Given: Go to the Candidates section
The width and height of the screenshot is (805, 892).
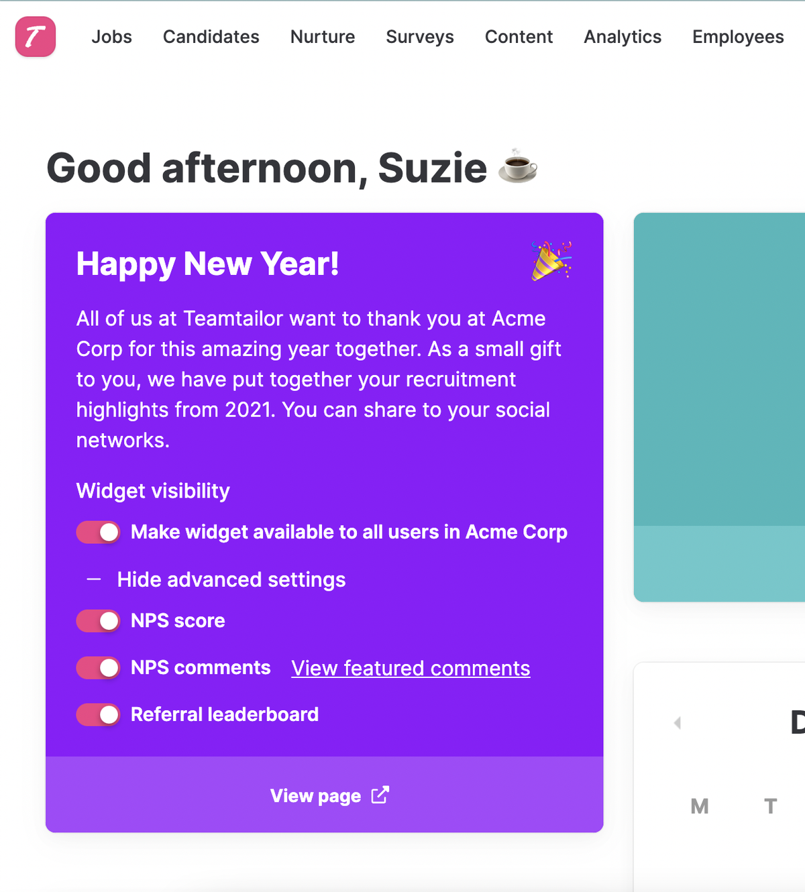Looking at the screenshot, I should pyautogui.click(x=211, y=37).
